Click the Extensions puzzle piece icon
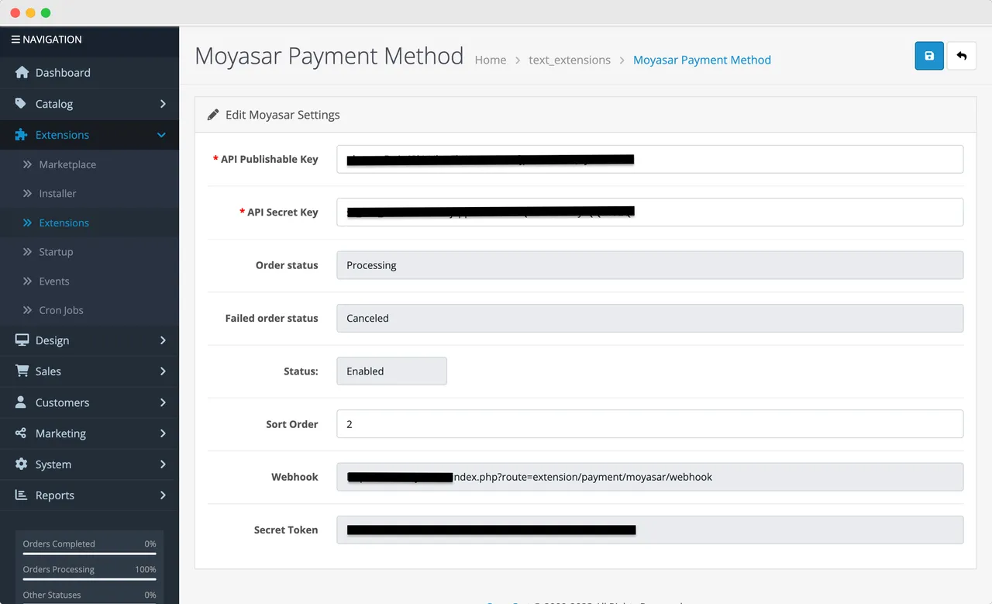This screenshot has height=604, width=992. click(x=22, y=134)
